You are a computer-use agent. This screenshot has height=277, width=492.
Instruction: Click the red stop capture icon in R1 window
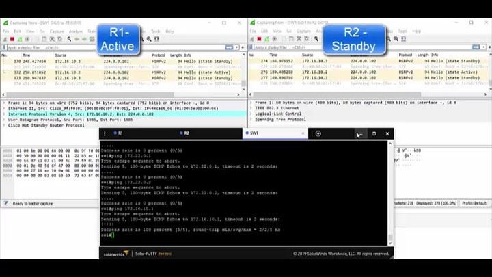click(x=13, y=39)
